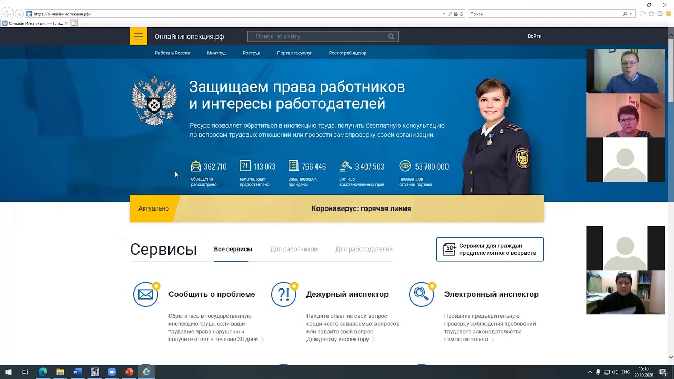Click the gavel icon next to 3 407 503
674x379 pixels.
pyautogui.click(x=346, y=166)
